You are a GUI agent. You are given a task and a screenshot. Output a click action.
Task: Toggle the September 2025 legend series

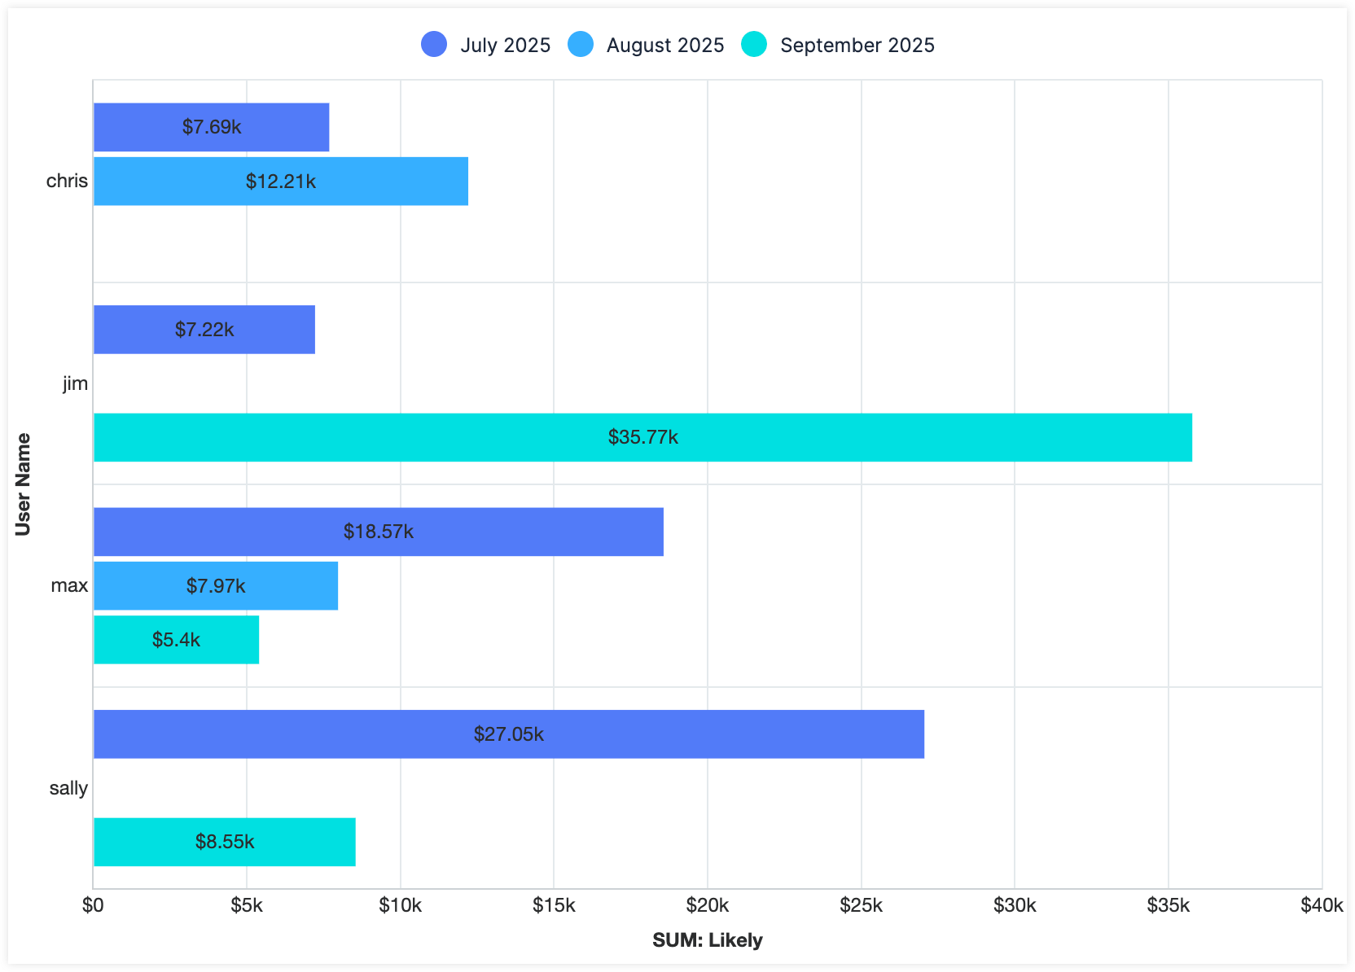pyautogui.click(x=857, y=45)
